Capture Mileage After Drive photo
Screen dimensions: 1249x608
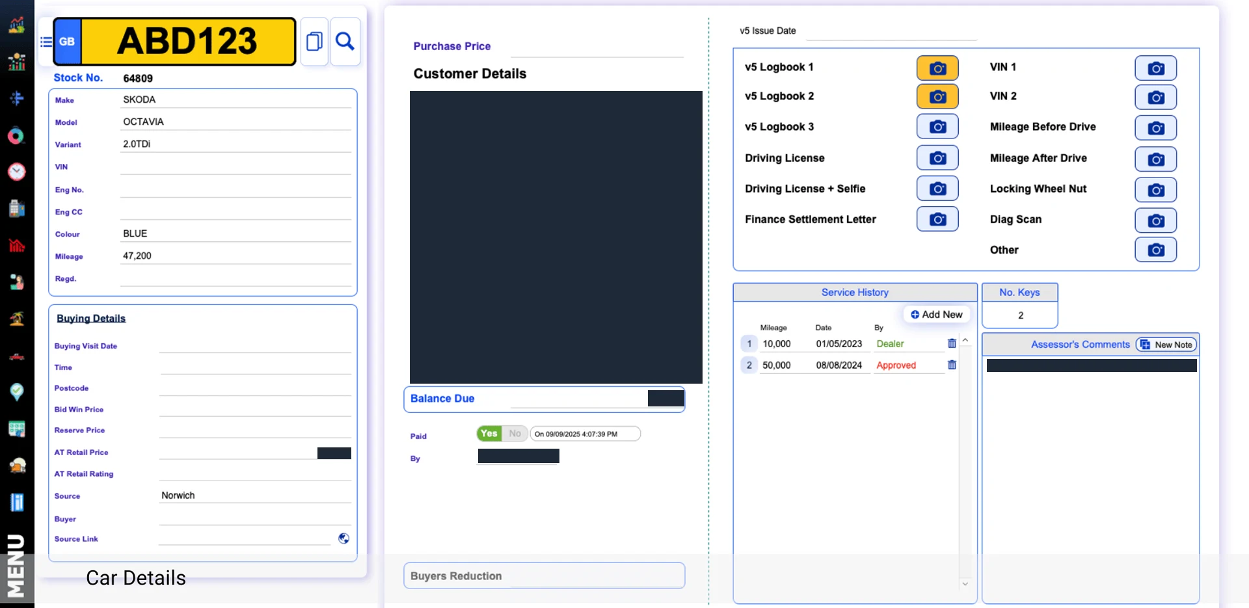pos(1155,159)
